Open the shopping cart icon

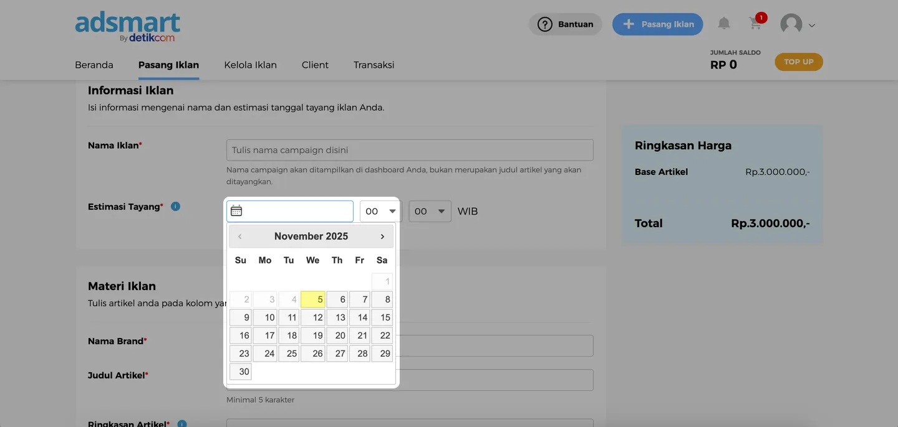(755, 24)
